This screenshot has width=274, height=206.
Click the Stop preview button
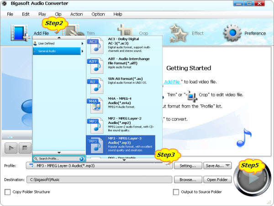(25, 148)
